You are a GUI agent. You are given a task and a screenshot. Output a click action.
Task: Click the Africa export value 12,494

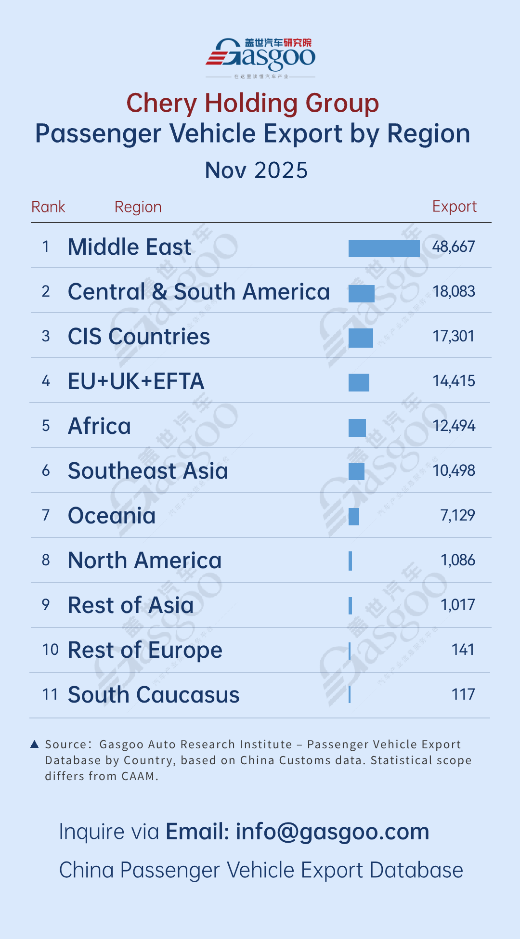pos(454,426)
